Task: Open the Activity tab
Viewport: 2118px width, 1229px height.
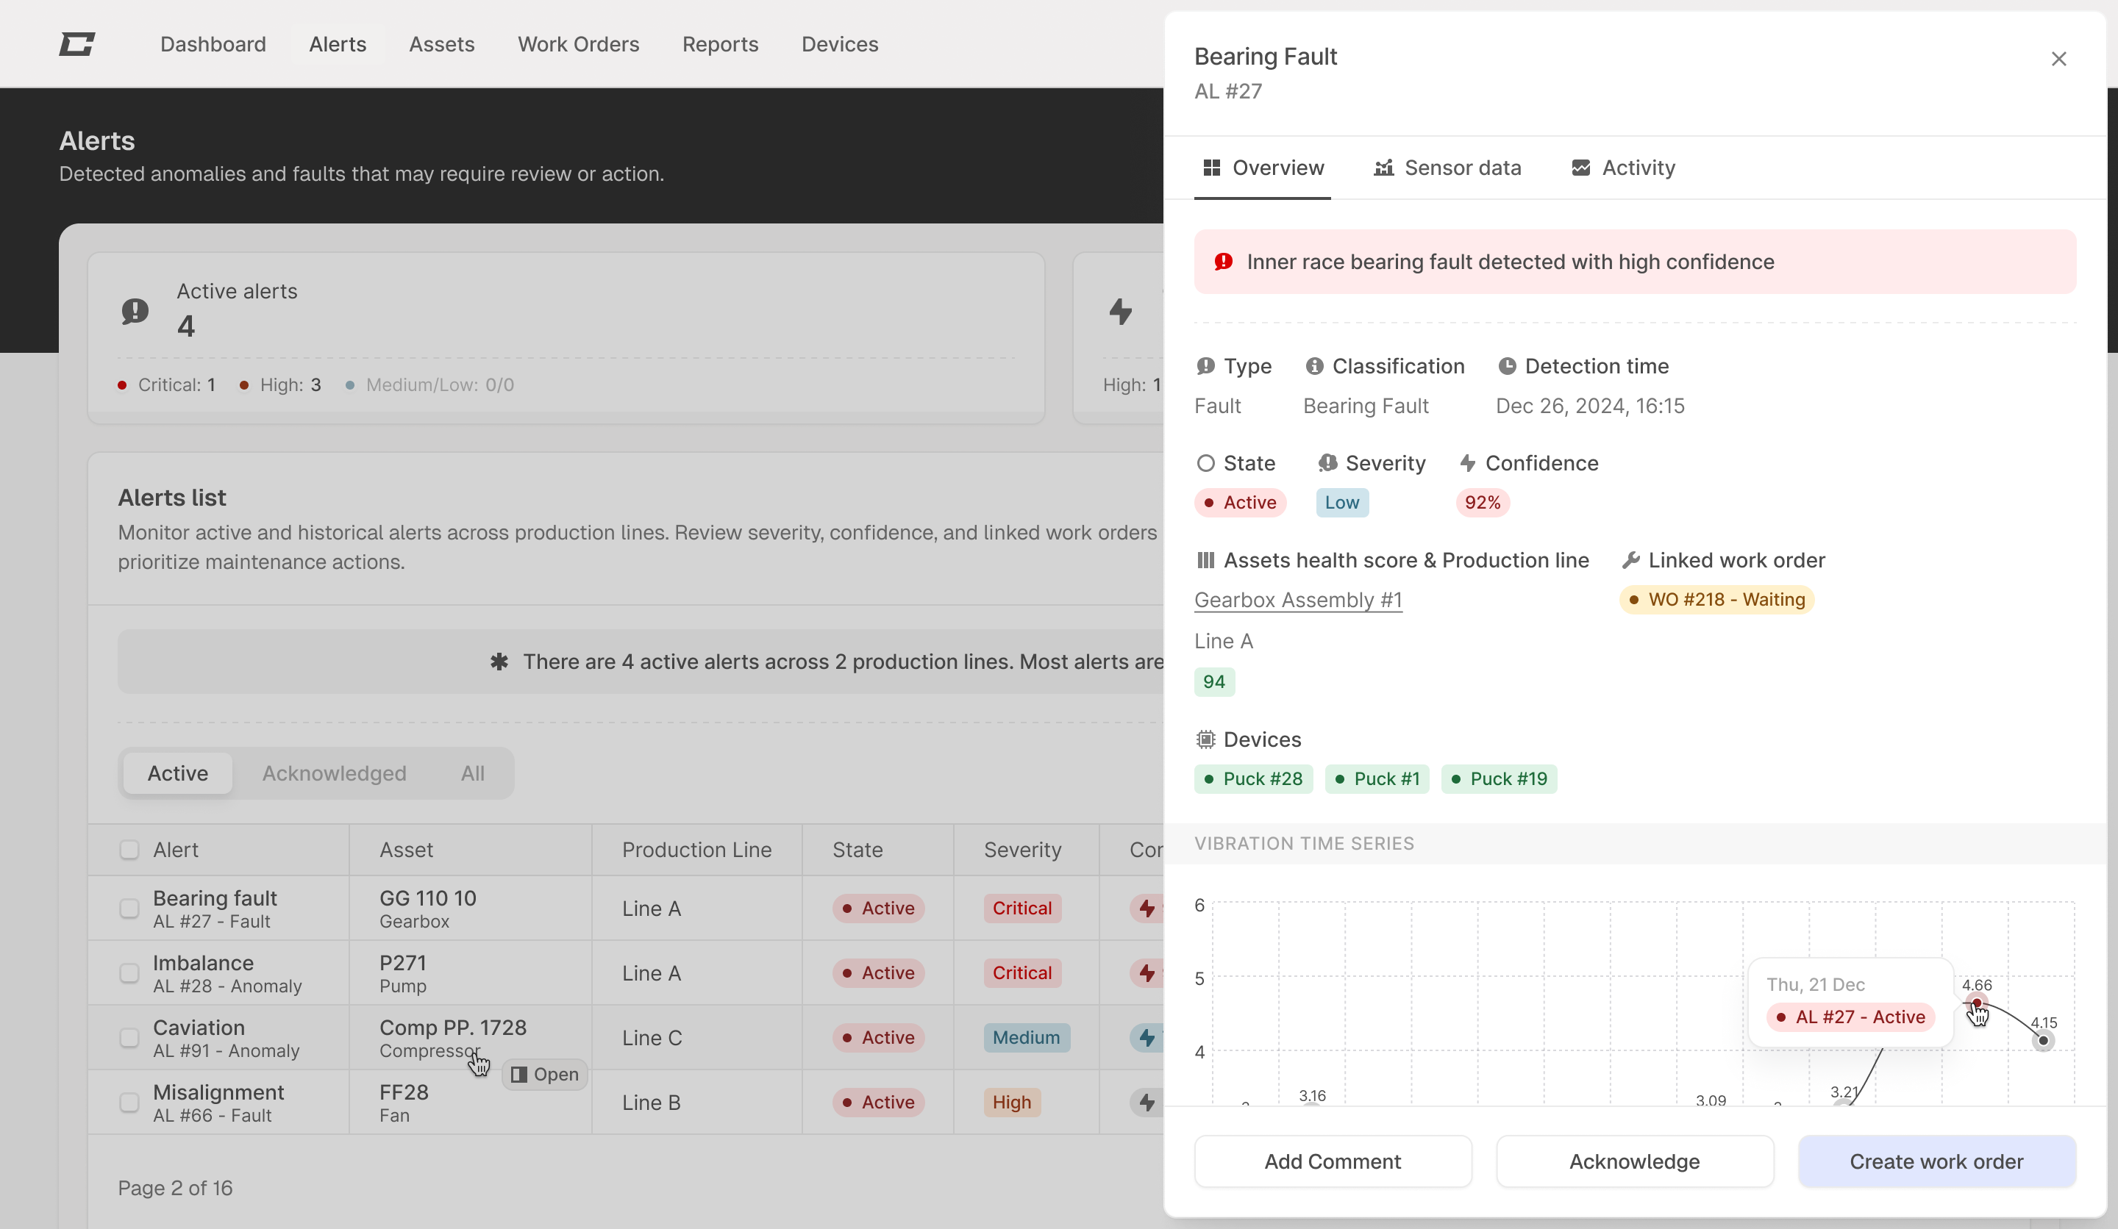Action: click(x=1623, y=168)
